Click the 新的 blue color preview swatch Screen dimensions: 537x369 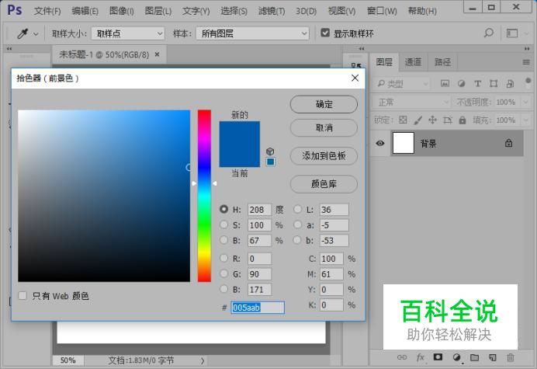[x=239, y=133]
